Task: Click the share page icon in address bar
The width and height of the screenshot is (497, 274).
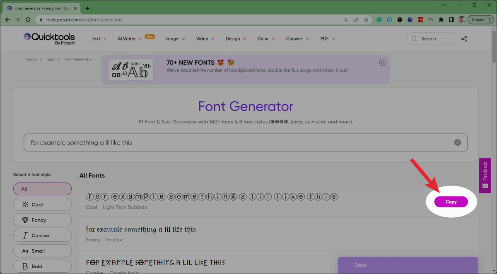Action: coord(356,19)
